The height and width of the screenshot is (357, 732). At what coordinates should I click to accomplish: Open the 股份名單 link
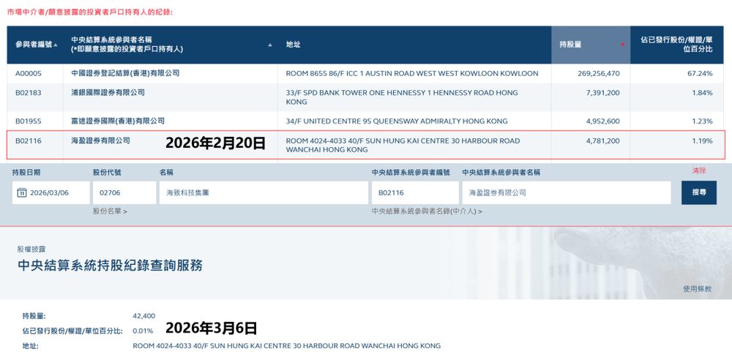[x=111, y=211]
